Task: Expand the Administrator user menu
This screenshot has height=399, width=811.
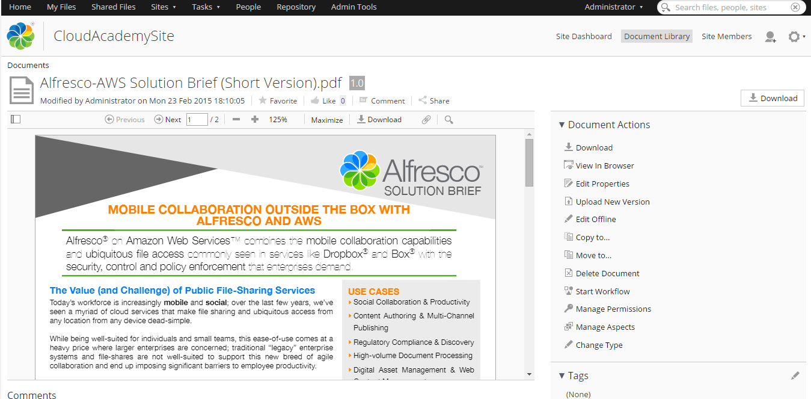Action: [x=614, y=7]
